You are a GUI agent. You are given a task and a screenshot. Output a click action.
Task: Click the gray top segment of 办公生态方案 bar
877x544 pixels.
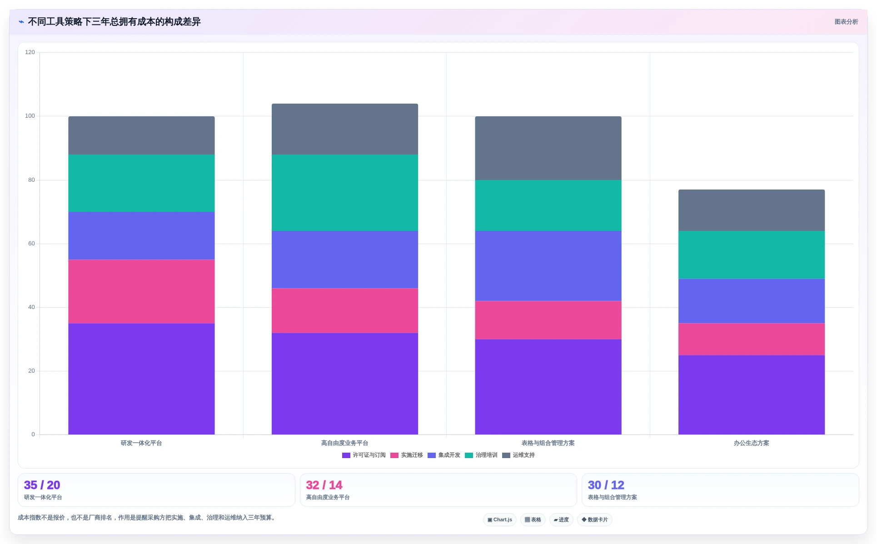coord(752,210)
